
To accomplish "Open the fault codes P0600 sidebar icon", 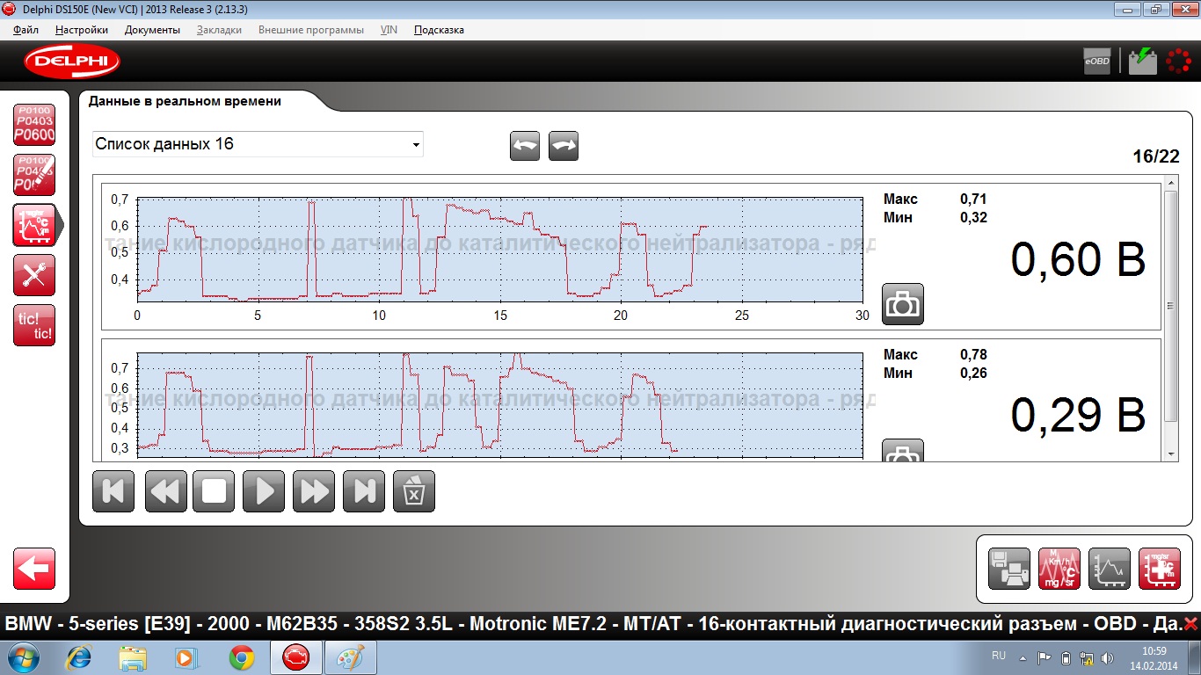I will 34,124.
